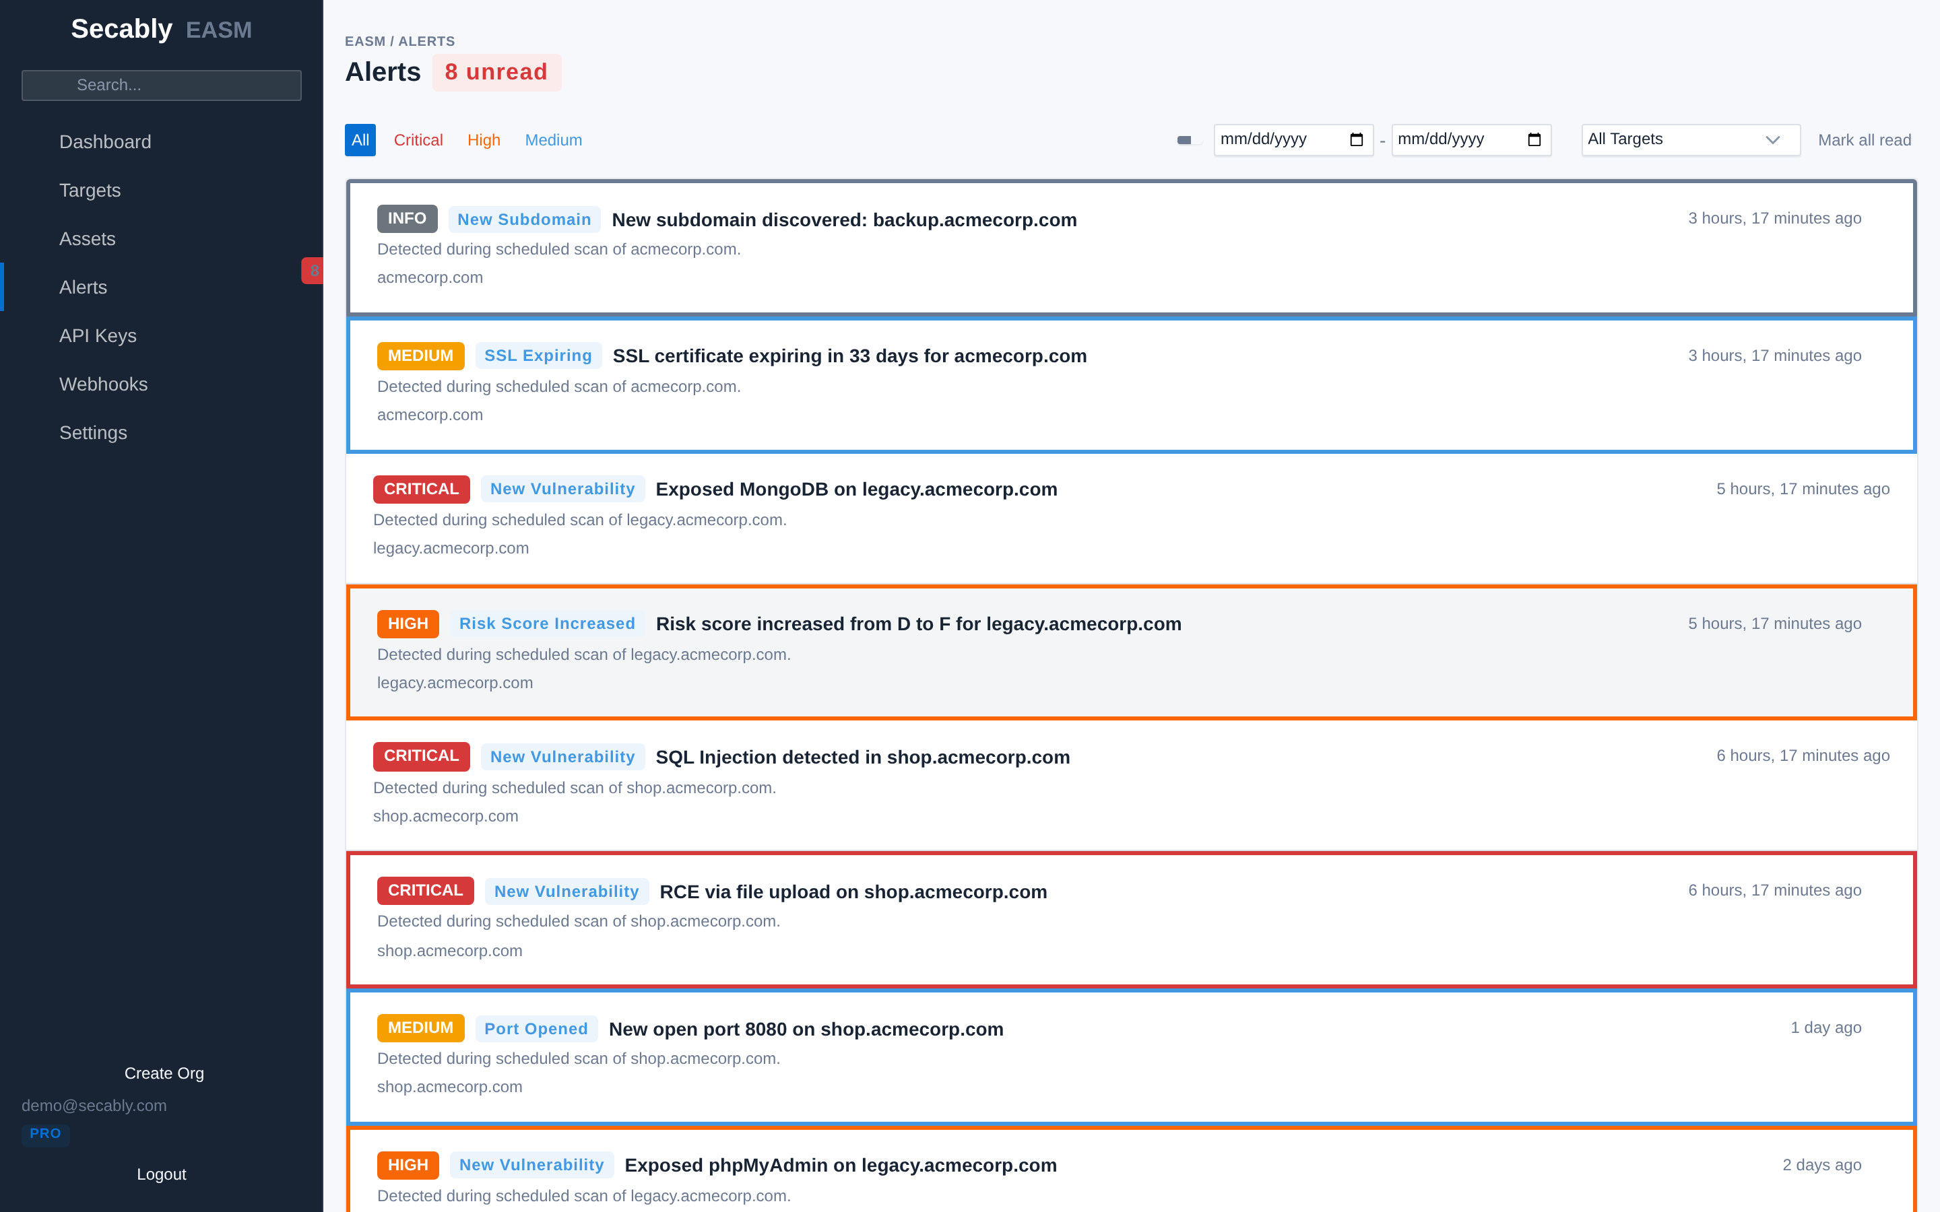
Task: Click Mark all read
Action: coord(1865,139)
